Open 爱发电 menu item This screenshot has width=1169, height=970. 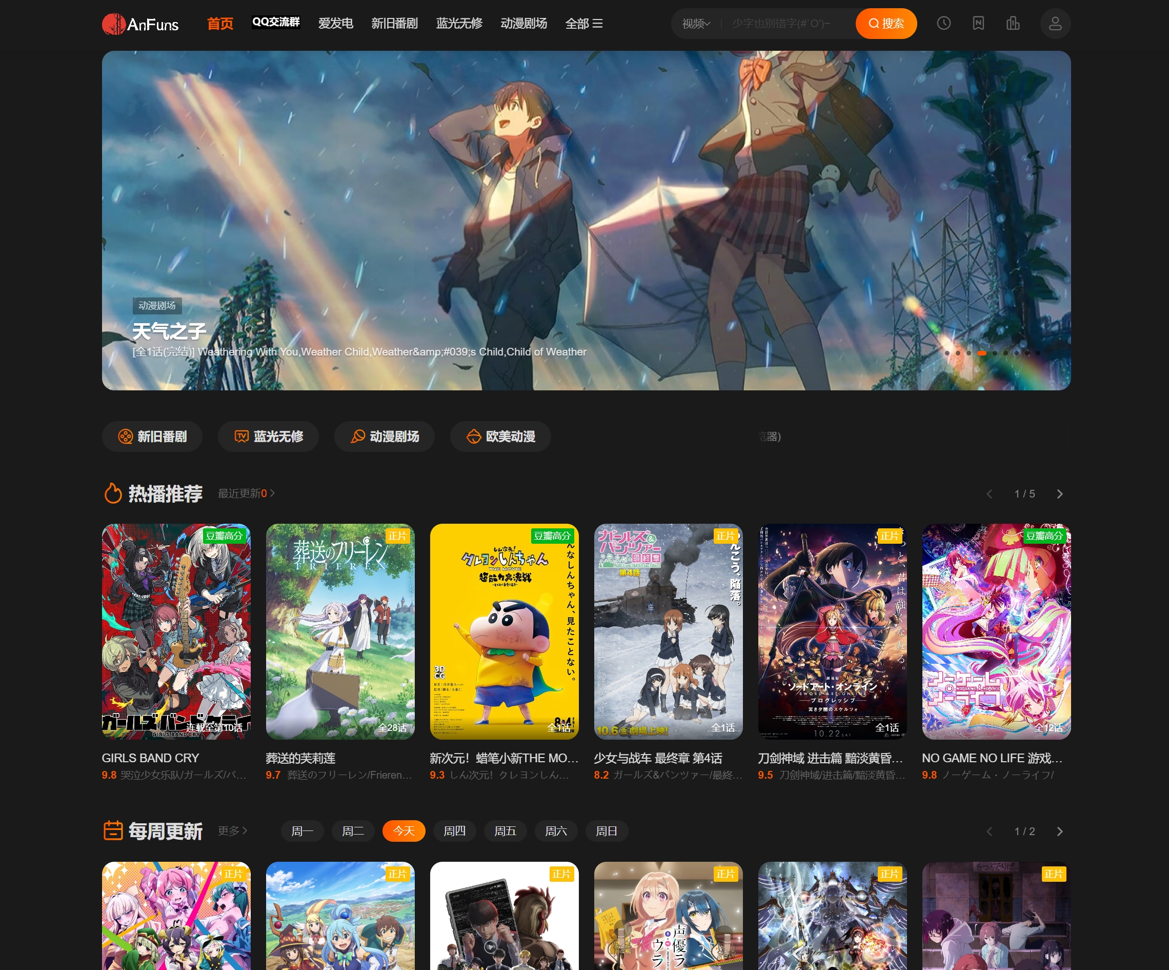click(x=336, y=24)
